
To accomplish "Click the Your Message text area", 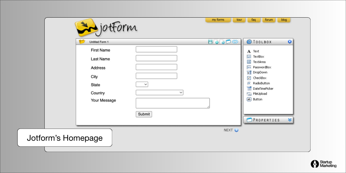I will pyautogui.click(x=173, y=103).
